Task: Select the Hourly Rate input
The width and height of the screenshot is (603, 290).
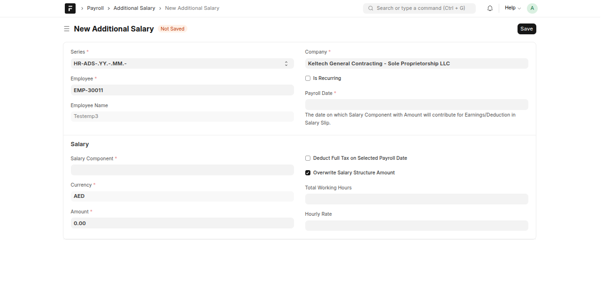Action: coord(416,226)
